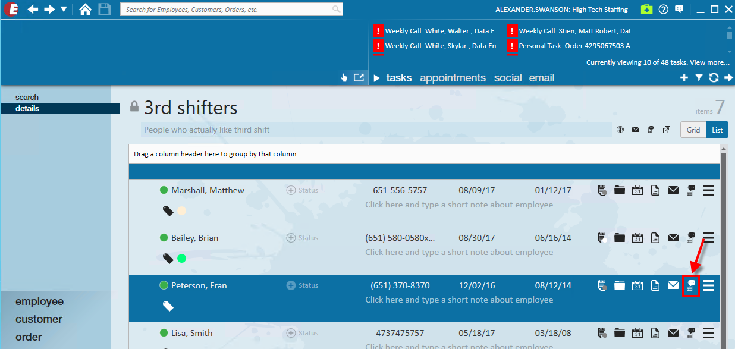Add Status for Marshall, Matthew
The height and width of the screenshot is (349, 735).
[303, 190]
